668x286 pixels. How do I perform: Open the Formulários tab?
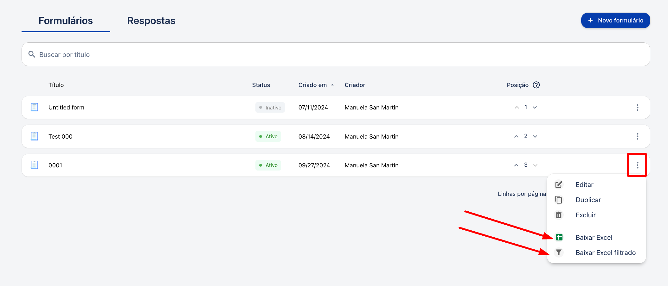(66, 21)
